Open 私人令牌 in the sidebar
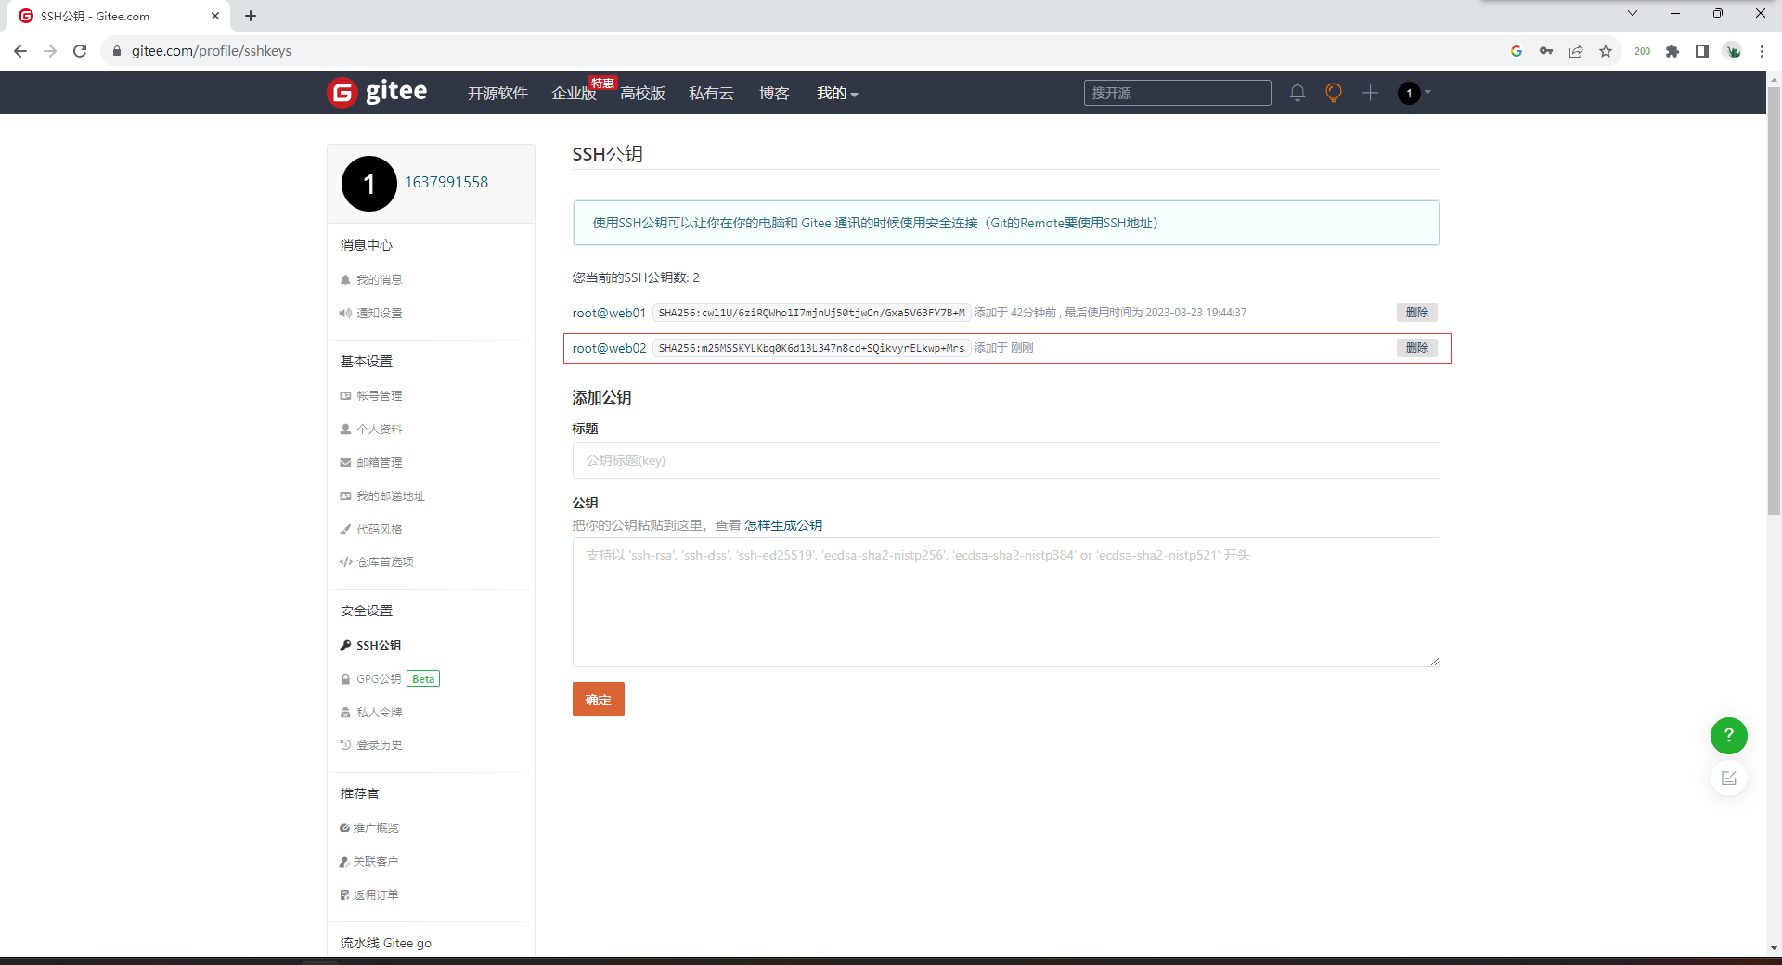 [x=379, y=713]
